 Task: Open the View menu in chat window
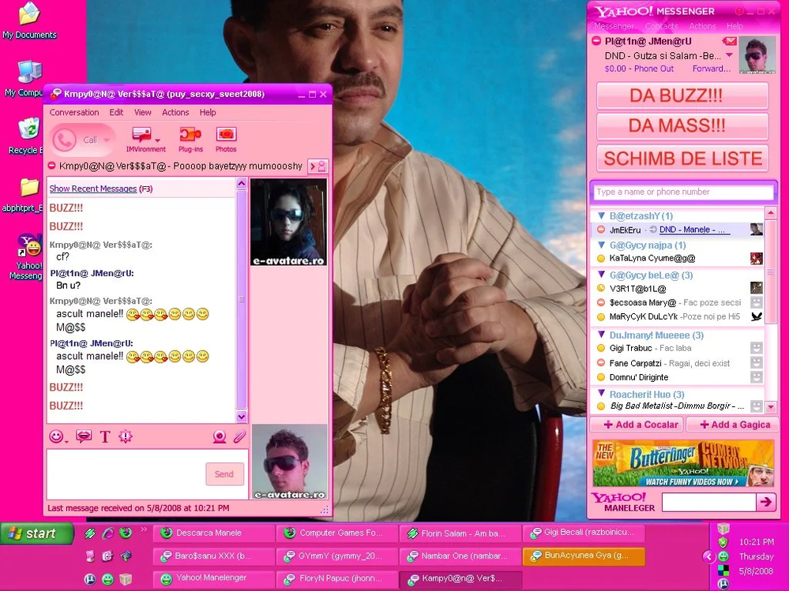coord(142,113)
